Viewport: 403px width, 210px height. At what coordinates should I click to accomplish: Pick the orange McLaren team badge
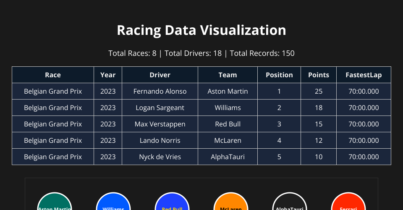click(231, 202)
